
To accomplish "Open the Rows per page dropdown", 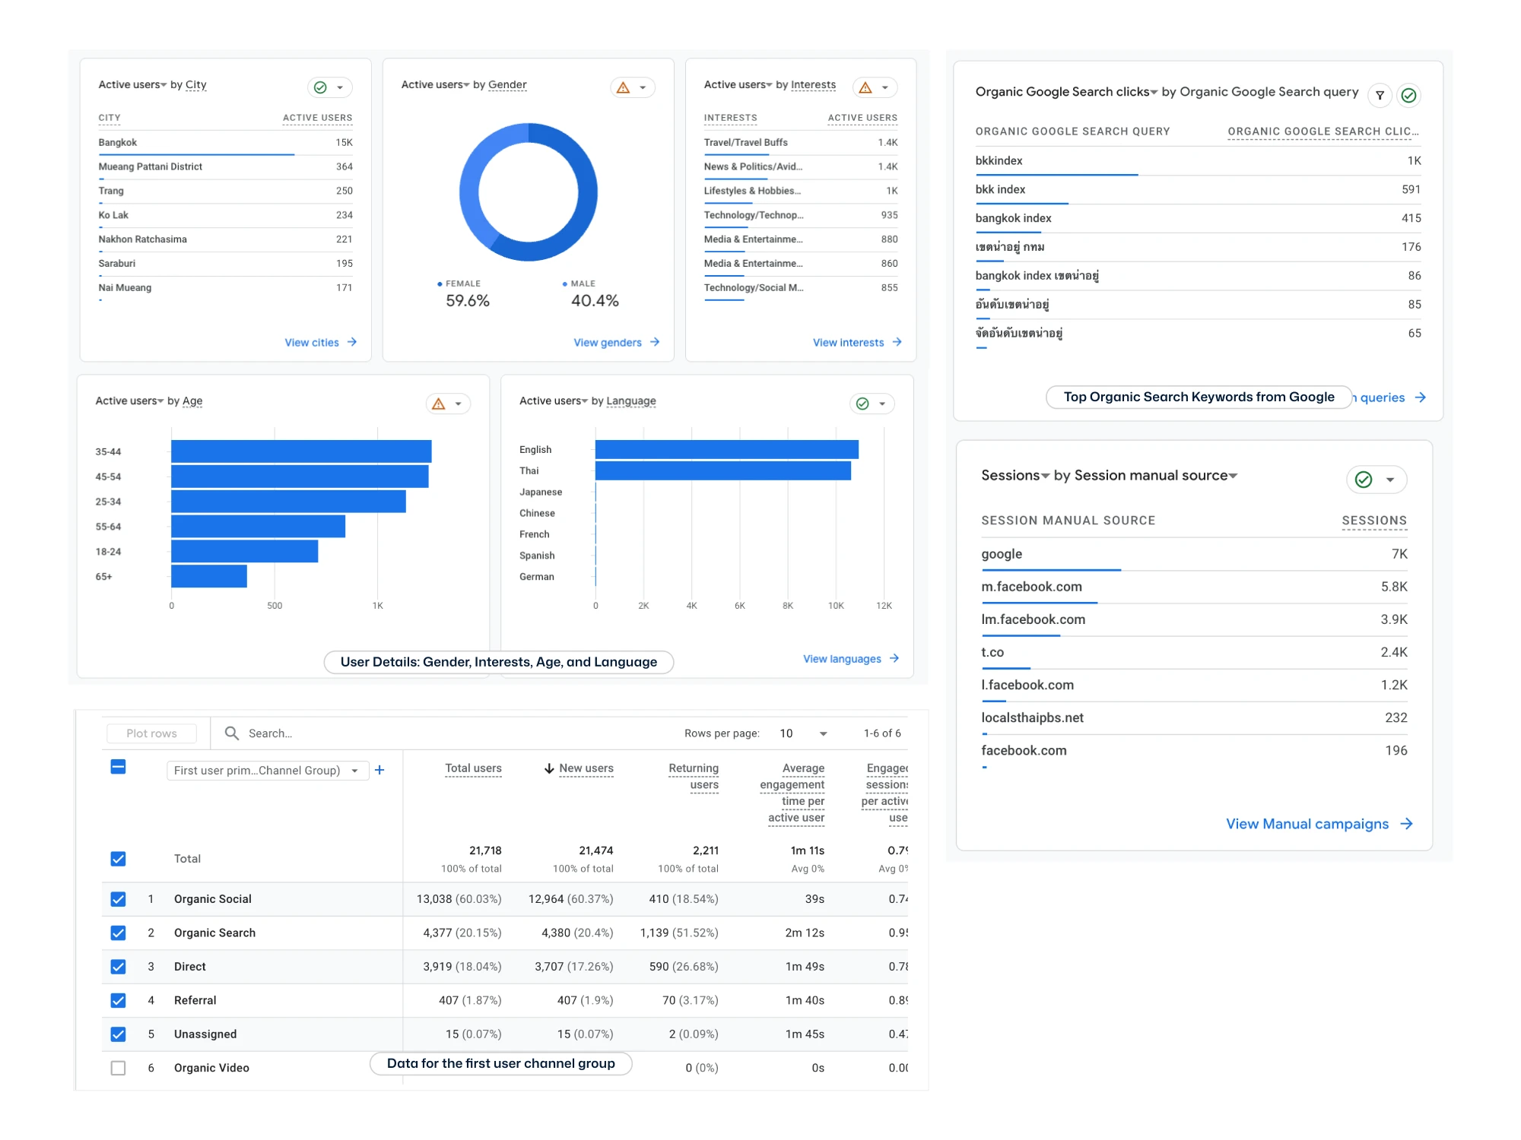I will pos(803,733).
